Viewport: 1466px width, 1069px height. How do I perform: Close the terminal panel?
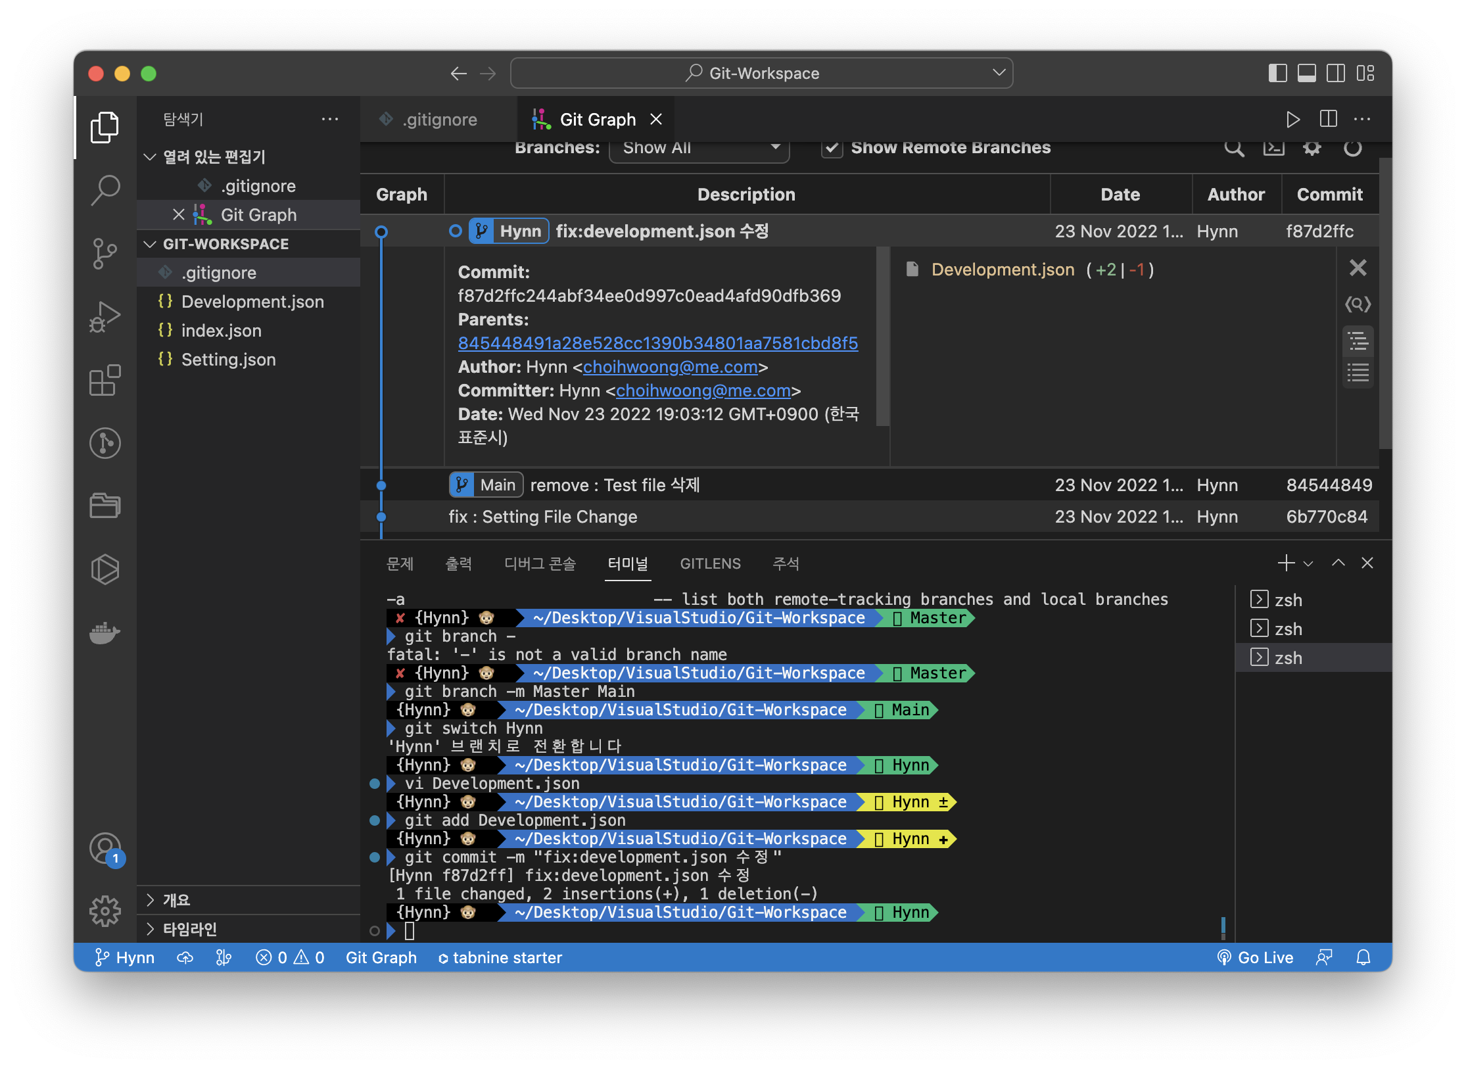[1367, 563]
